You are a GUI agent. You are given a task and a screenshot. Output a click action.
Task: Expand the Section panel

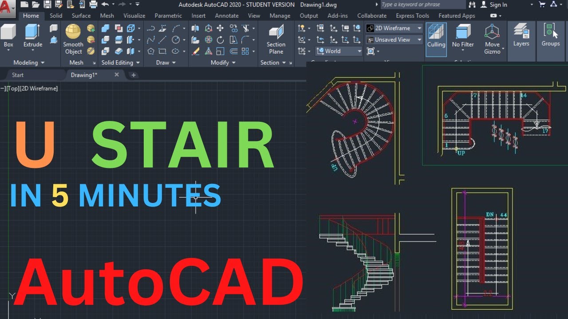coord(273,62)
